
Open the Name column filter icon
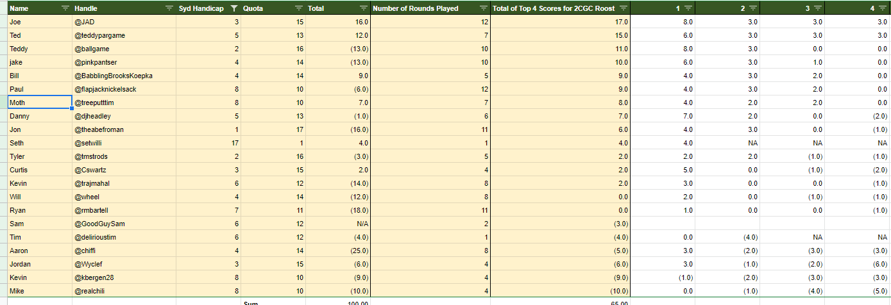tap(65, 8)
